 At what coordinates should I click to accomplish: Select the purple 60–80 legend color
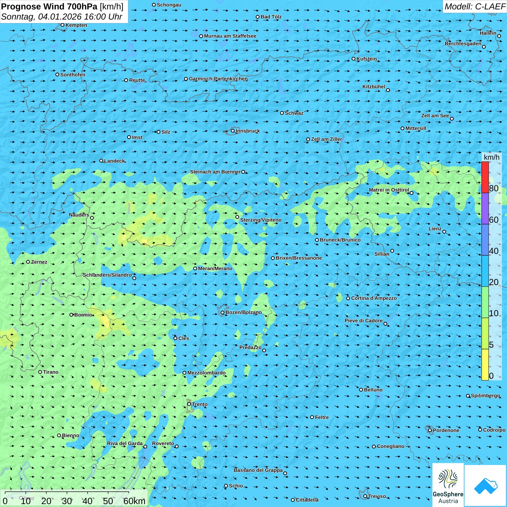tap(485, 209)
